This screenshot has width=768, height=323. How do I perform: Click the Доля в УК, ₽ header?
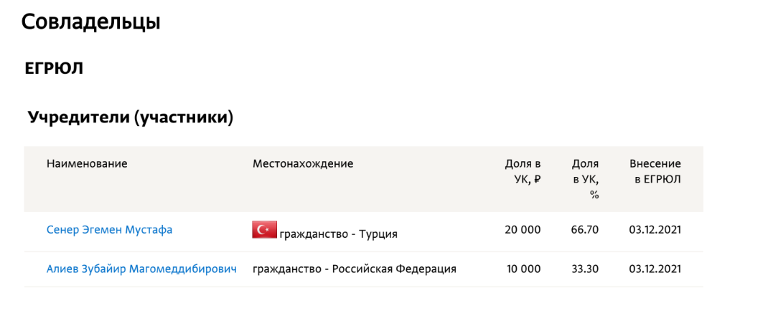pos(523,171)
